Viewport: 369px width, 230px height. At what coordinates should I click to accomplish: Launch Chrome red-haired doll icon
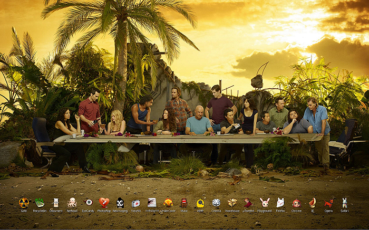click(x=296, y=203)
